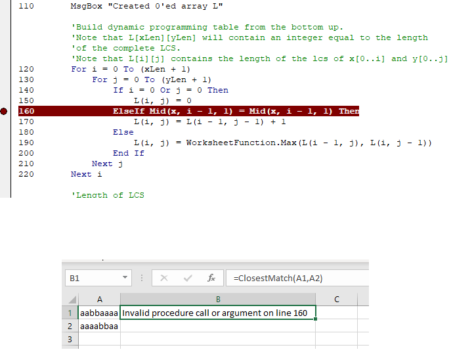Click line 170 L(i - 1, j - 1) + 1

tap(209, 122)
